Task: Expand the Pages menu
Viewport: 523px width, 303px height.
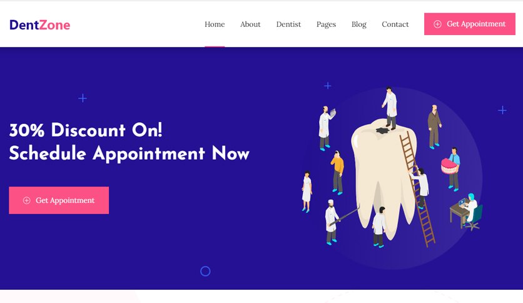Action: 326,24
